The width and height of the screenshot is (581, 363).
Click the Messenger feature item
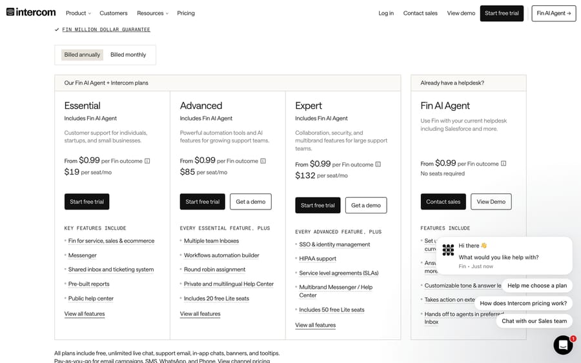[x=82, y=255]
